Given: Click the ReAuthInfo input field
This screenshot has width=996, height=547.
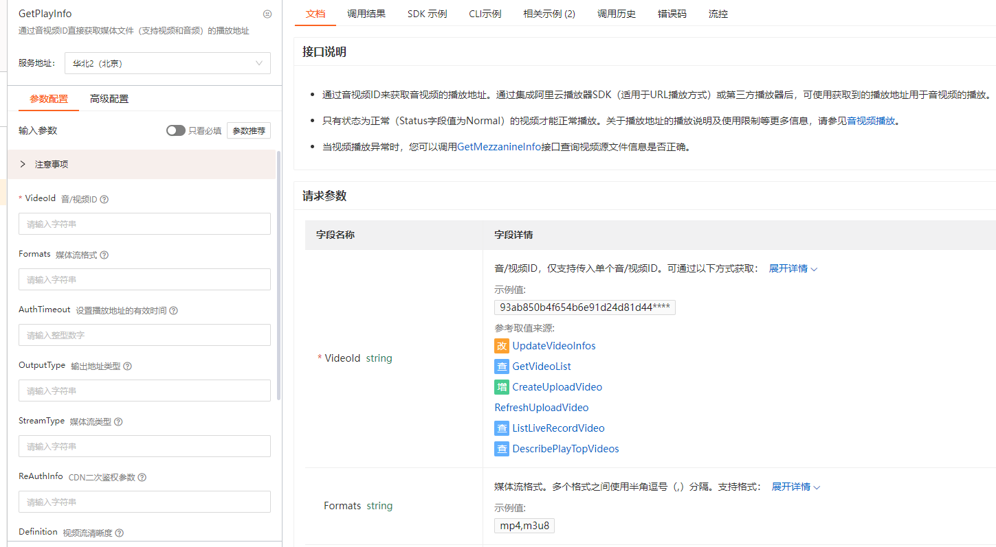Looking at the screenshot, I should (144, 502).
